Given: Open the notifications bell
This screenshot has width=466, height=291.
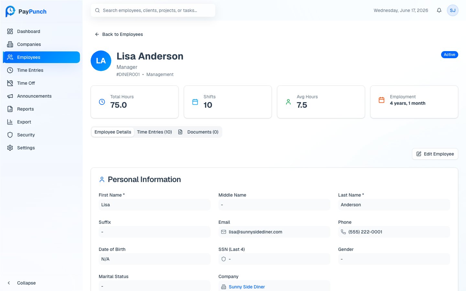Looking at the screenshot, I should coord(439,10).
